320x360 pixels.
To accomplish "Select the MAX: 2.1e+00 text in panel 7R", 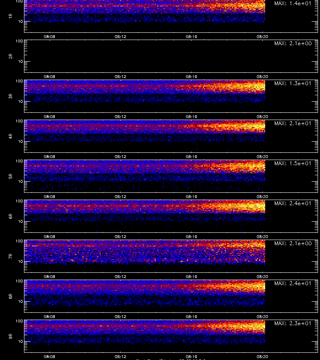I will 293,243.
